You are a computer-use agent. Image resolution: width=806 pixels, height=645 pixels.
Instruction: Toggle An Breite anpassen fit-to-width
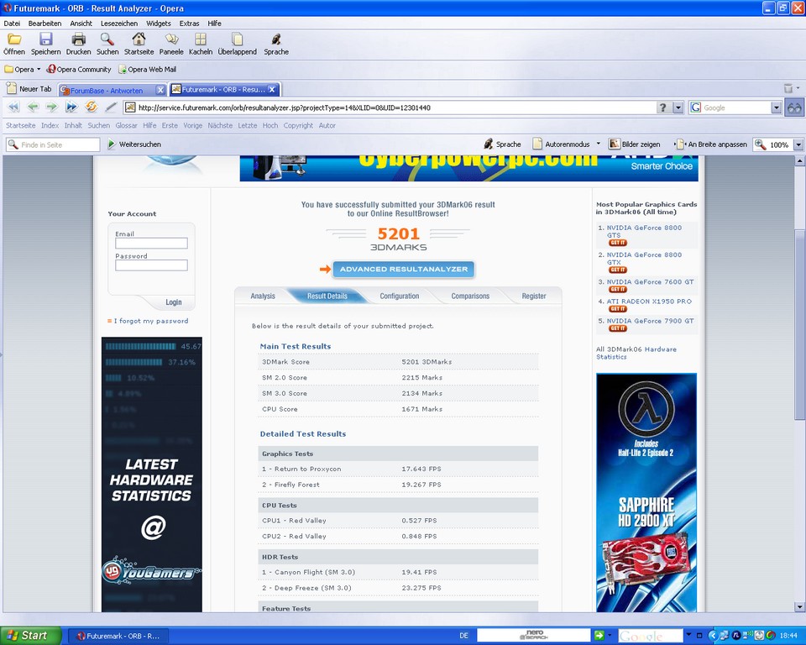(x=711, y=144)
